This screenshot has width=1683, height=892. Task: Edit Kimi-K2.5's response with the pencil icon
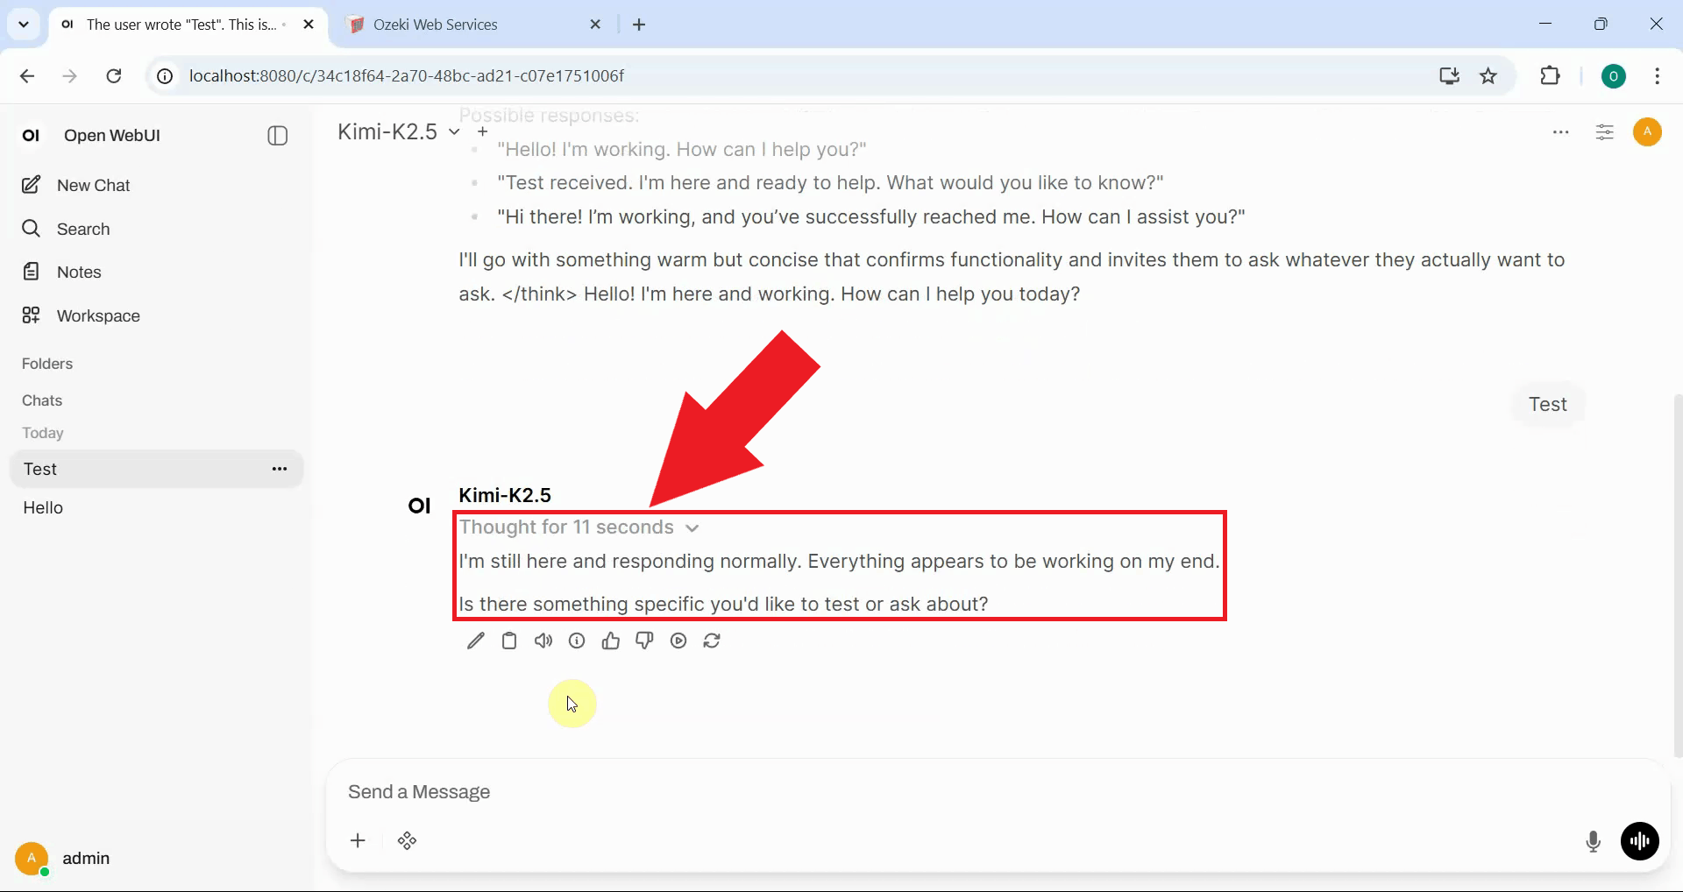coord(476,641)
